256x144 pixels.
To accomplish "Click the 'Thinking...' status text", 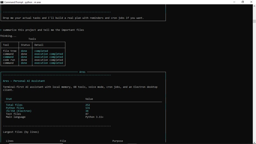I will [x=8, y=36].
